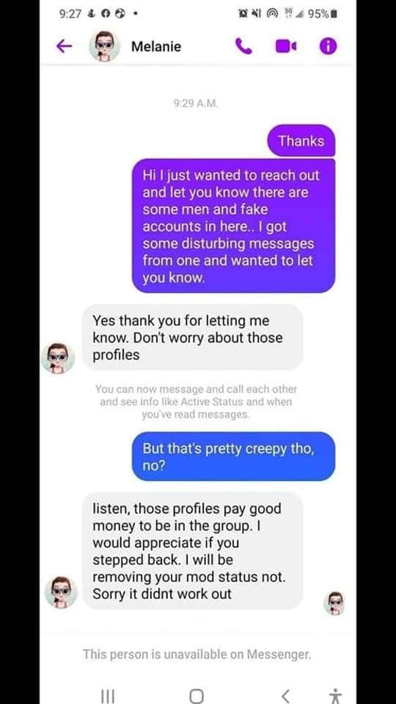Select the "Hi I just wanted to reach out" message

(x=234, y=226)
